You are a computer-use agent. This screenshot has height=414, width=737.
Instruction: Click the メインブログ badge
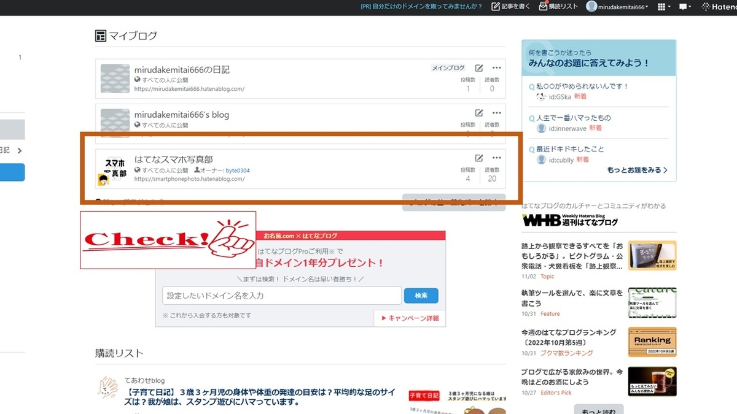(x=448, y=68)
